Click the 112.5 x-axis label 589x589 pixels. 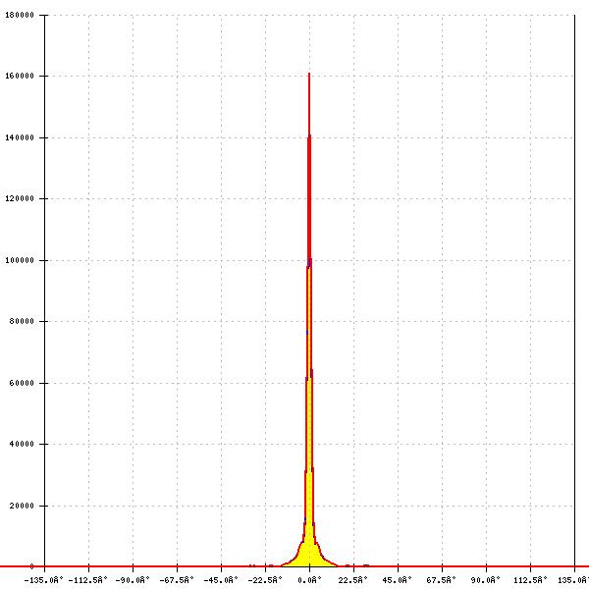click(x=530, y=580)
